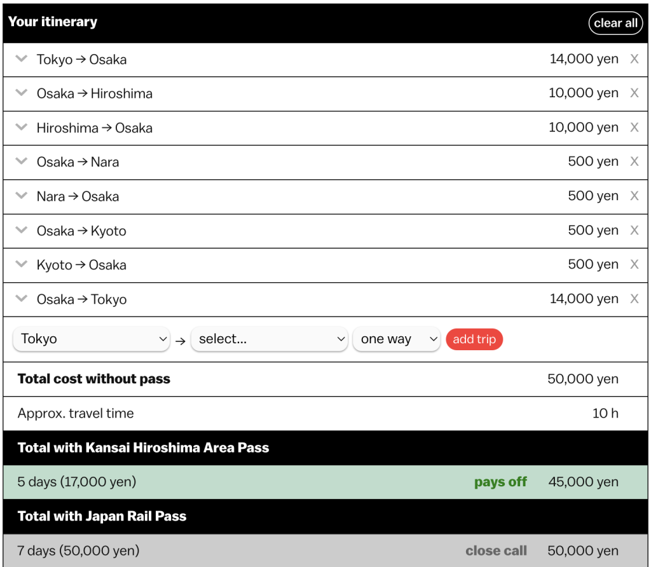The height and width of the screenshot is (567, 651).
Task: Expand Osaka → Hiroshima trip chevron
Action: point(22,93)
